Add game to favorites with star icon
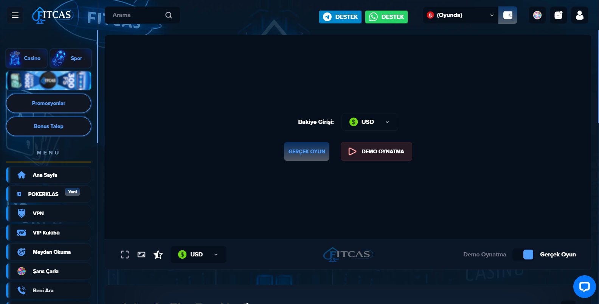The width and height of the screenshot is (599, 304). (x=158, y=255)
